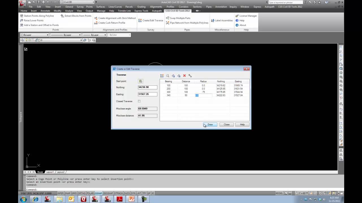Click Swap Multiple Parts
This screenshot has width=362, height=203.
(x=178, y=18)
